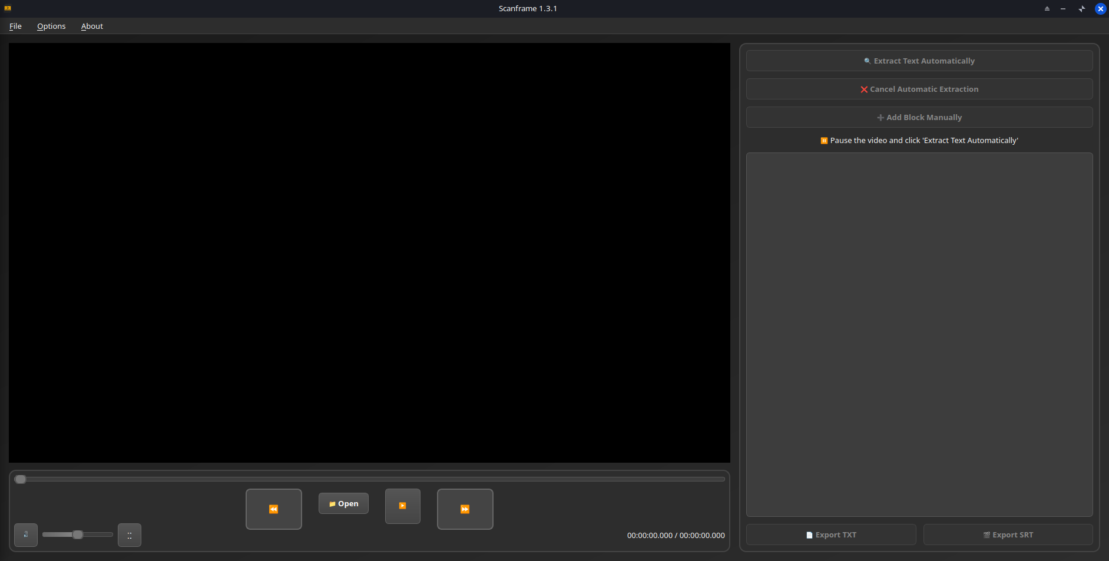Click Cancel Automatic Extraction
This screenshot has height=561, width=1109.
919,89
